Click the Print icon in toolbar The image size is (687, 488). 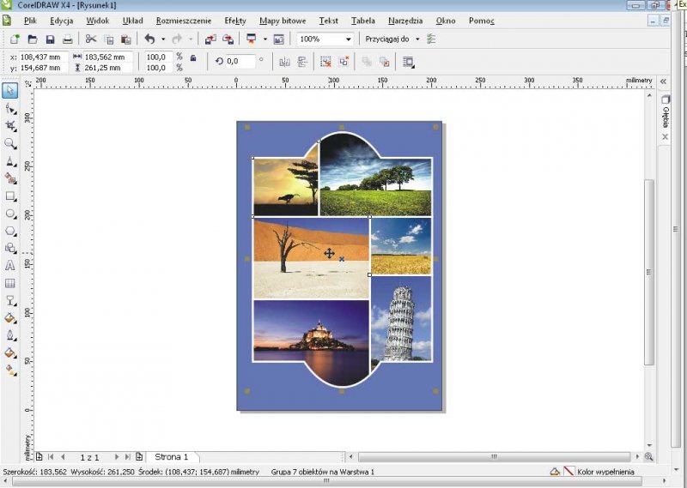pos(68,39)
